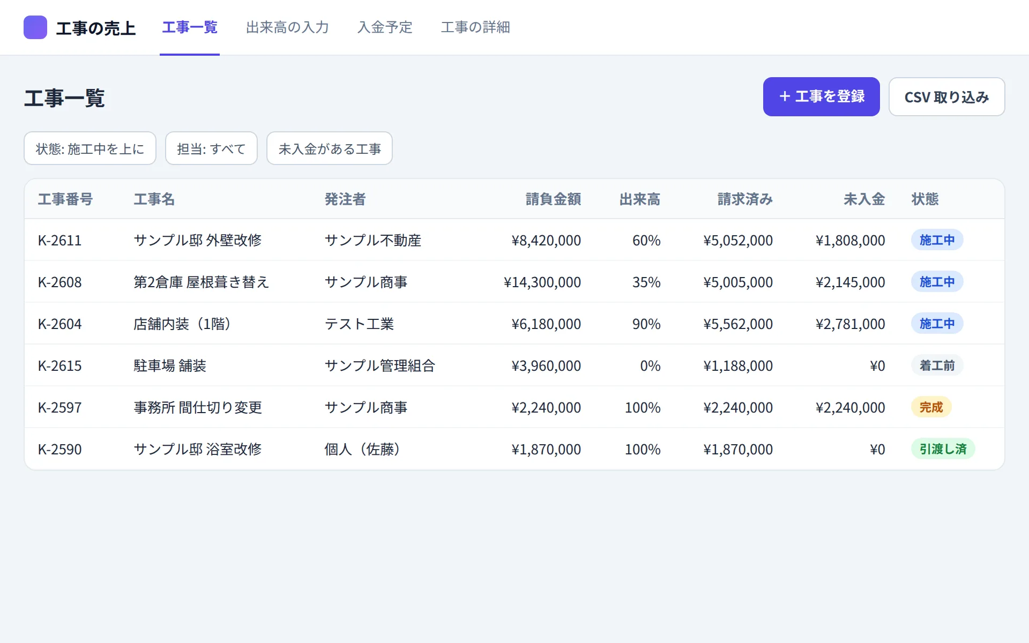Click the 完成 status badge
1029x643 pixels.
[931, 407]
